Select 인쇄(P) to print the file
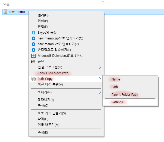This screenshot has width=164, height=142. click(66, 21)
